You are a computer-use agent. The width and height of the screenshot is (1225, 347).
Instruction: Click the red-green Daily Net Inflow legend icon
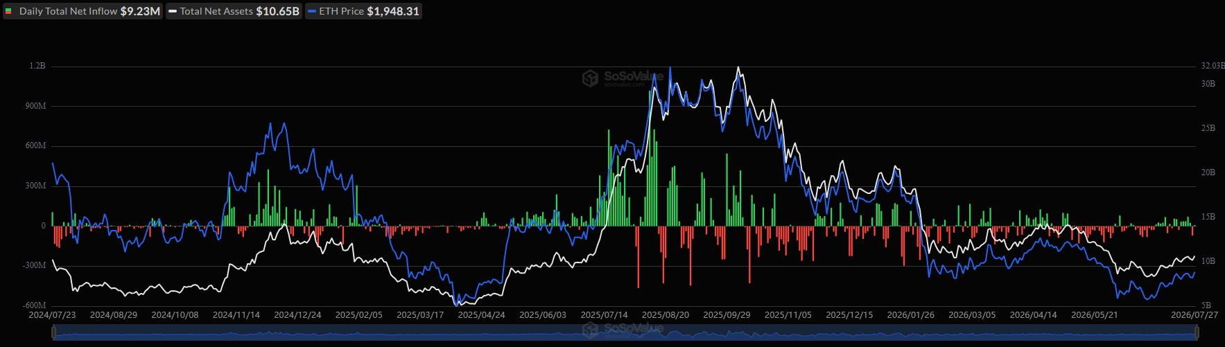9,11
